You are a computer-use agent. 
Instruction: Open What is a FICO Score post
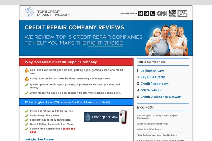(x=149, y=129)
